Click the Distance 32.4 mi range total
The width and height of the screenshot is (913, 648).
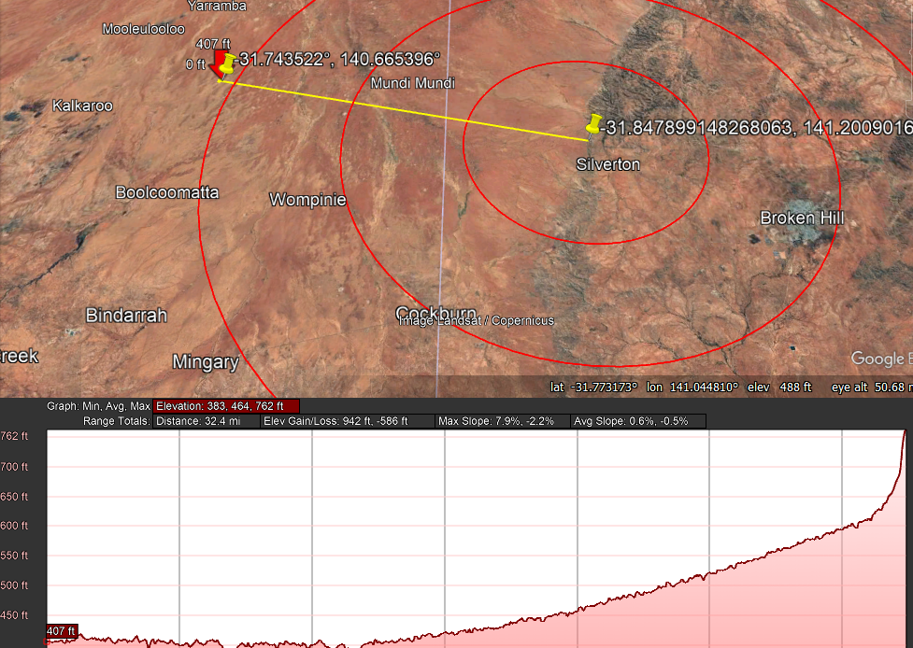[205, 421]
